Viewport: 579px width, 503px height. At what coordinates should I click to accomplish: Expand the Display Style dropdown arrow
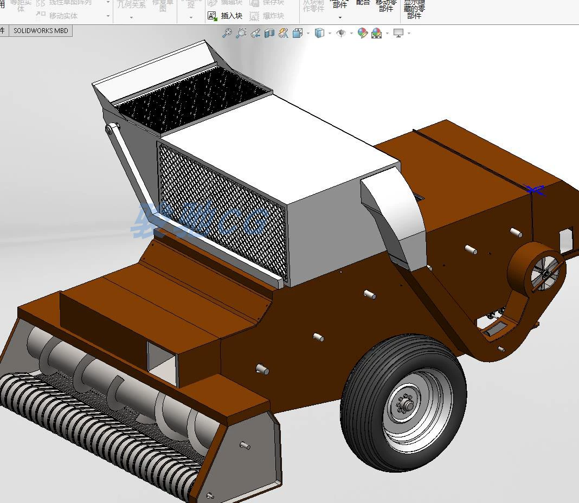click(x=330, y=34)
